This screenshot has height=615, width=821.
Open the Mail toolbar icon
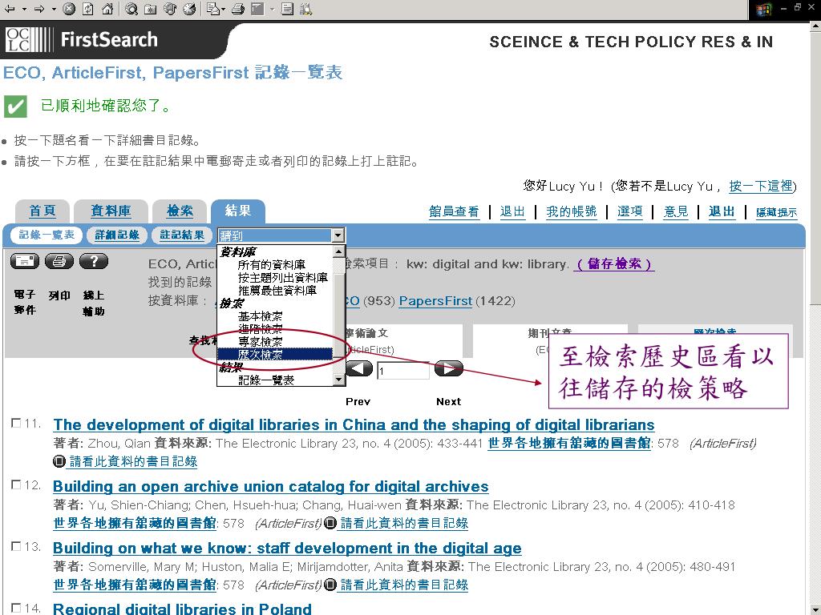(215, 8)
